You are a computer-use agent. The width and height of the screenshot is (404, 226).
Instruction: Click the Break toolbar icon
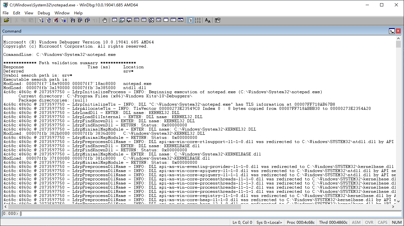(63, 20)
